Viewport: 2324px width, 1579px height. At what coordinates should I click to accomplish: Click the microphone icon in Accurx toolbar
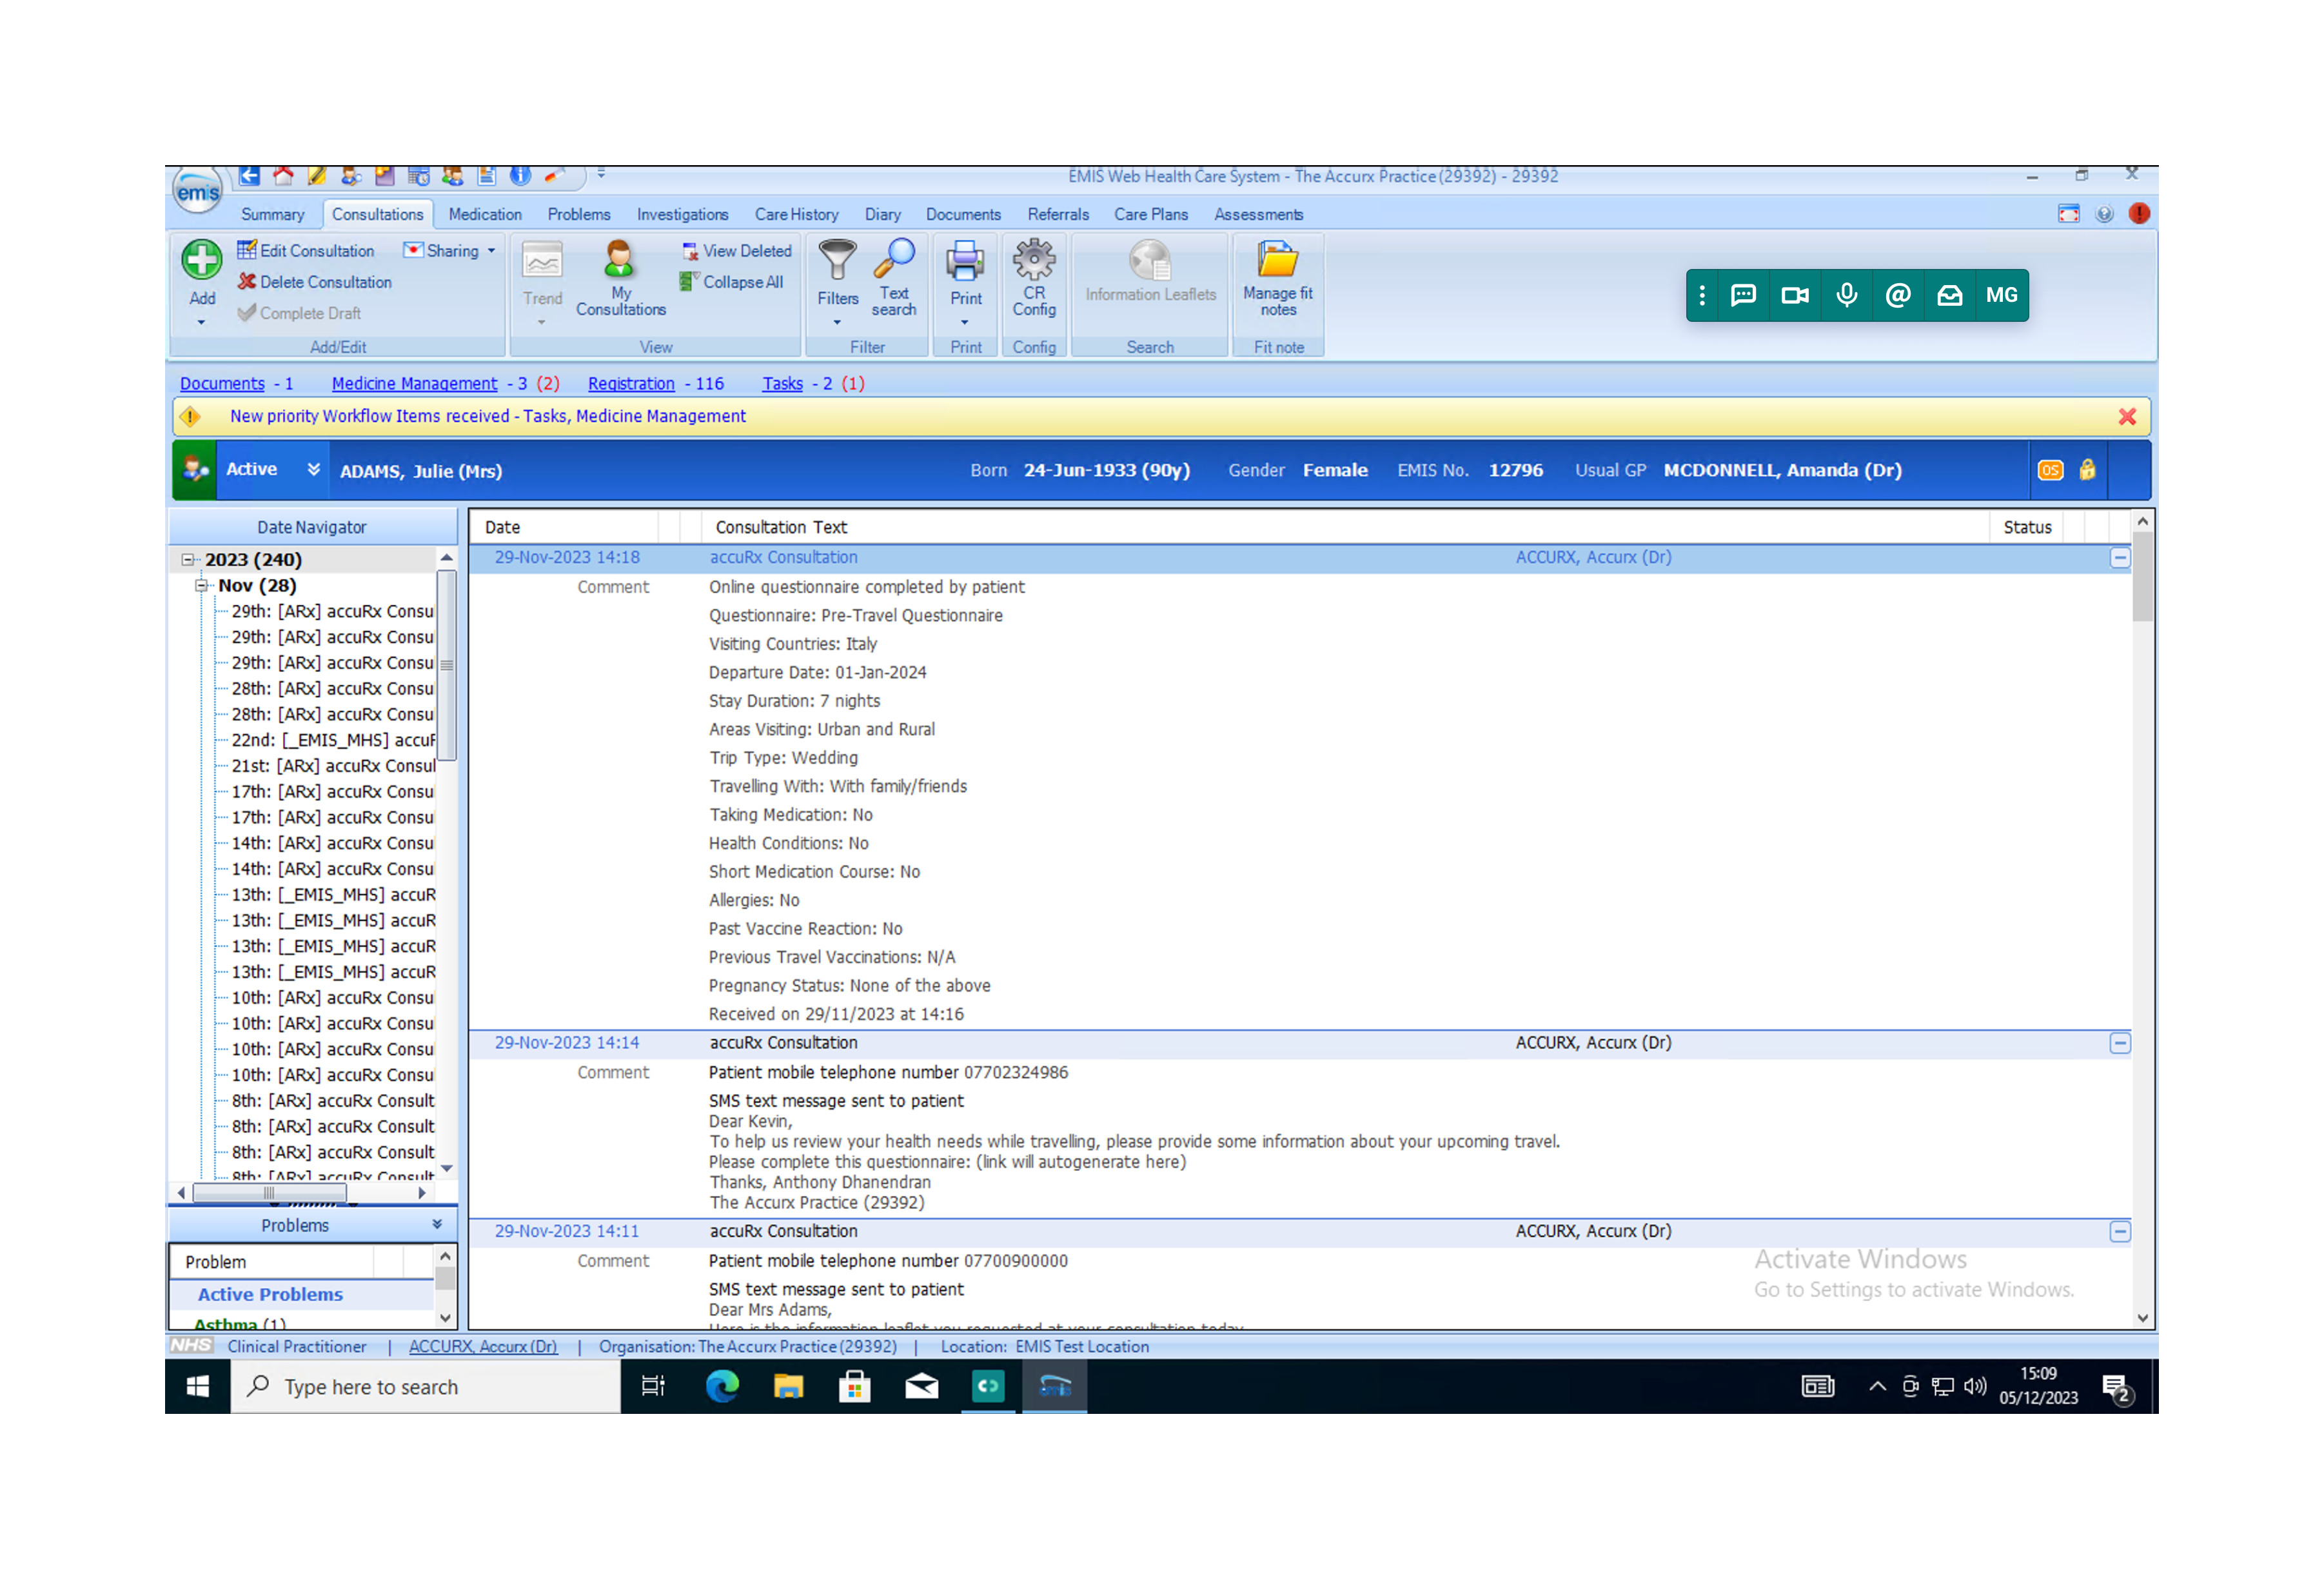(1846, 295)
